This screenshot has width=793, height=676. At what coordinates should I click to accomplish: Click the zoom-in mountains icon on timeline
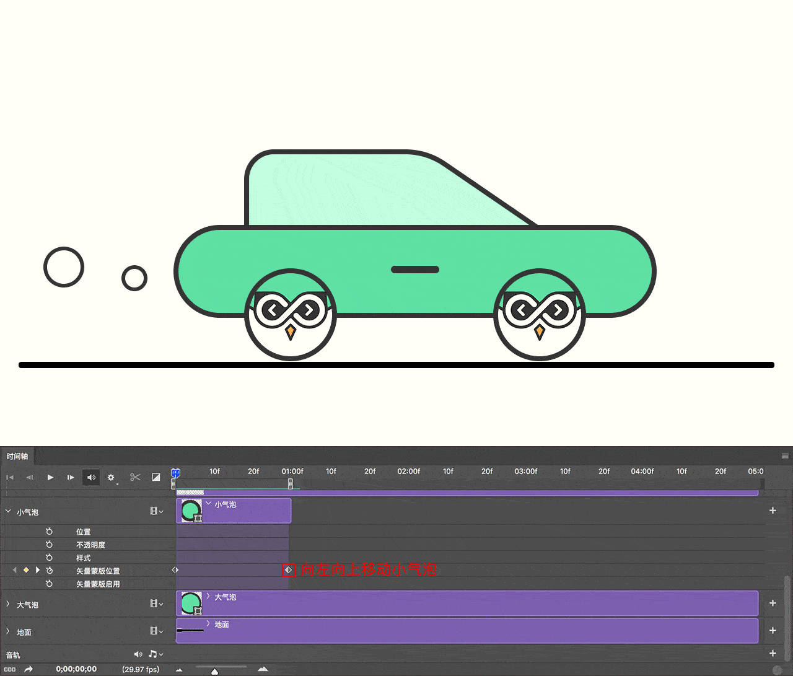click(x=263, y=669)
